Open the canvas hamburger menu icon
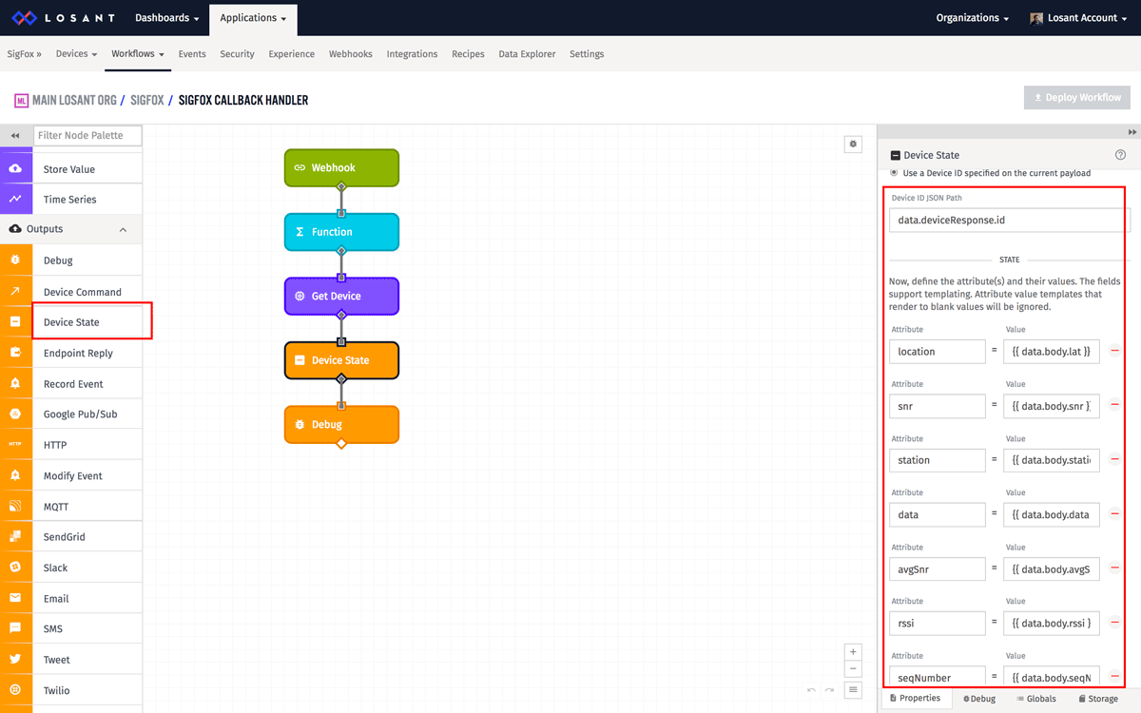Viewport: 1141px width, 713px height. 853,690
